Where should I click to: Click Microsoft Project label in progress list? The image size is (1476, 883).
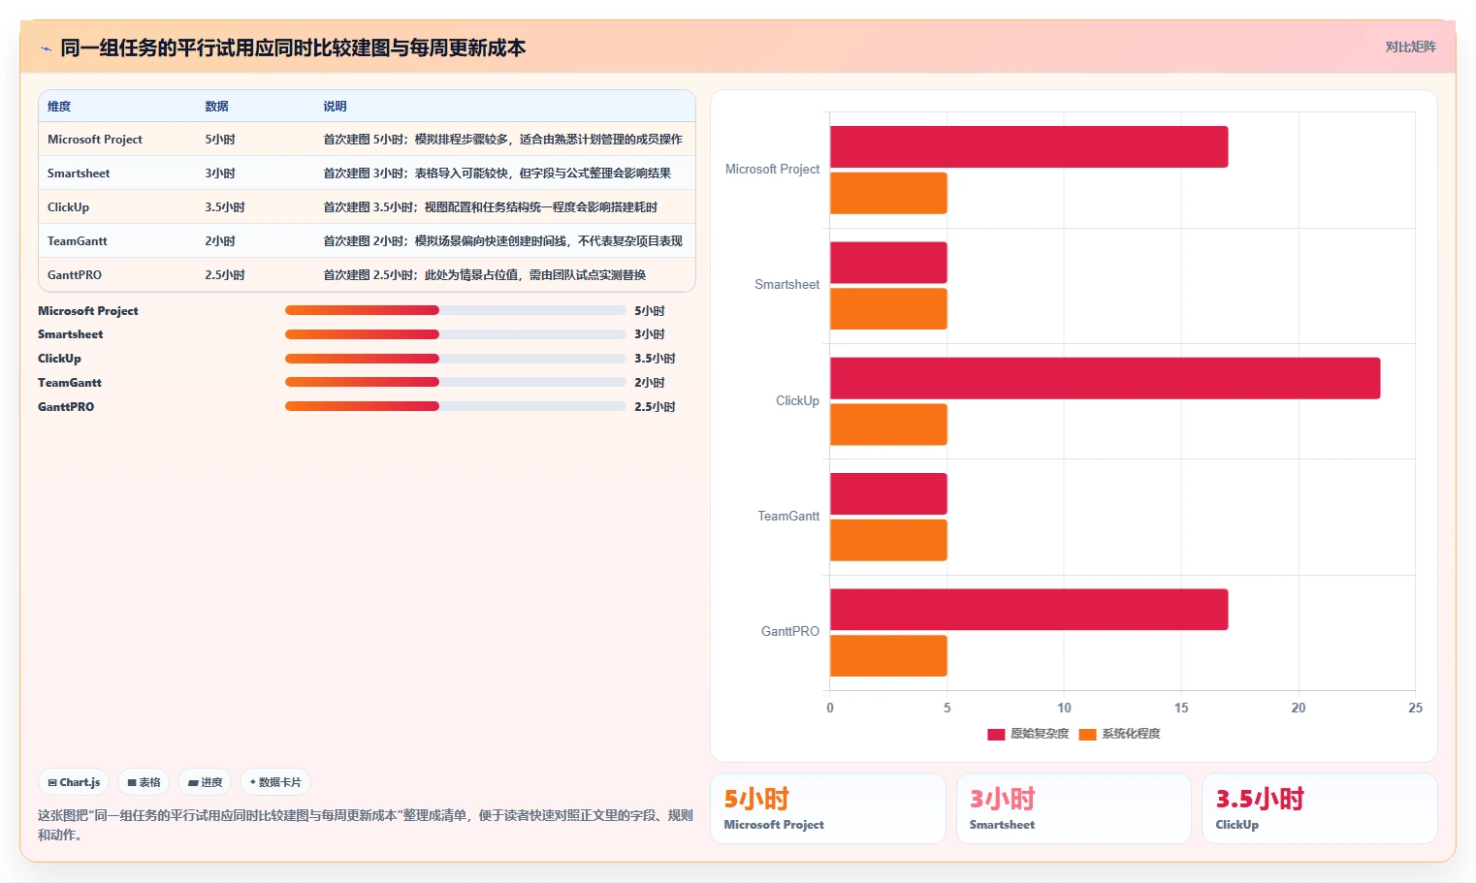[88, 311]
